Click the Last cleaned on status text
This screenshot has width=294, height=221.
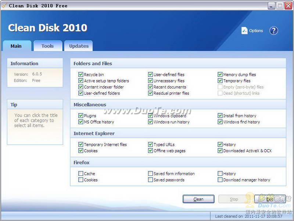click(249, 216)
